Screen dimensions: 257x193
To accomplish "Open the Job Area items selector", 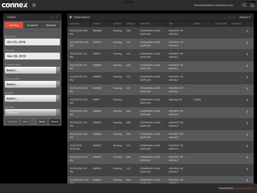I will [32, 113].
